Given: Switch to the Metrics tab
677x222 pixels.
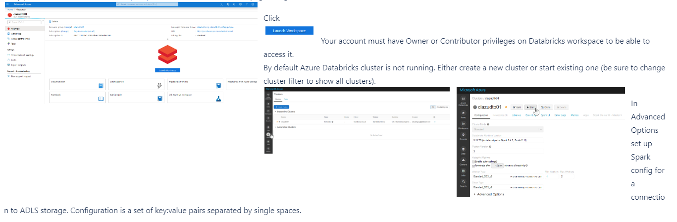Looking at the screenshot, I should tap(574, 115).
